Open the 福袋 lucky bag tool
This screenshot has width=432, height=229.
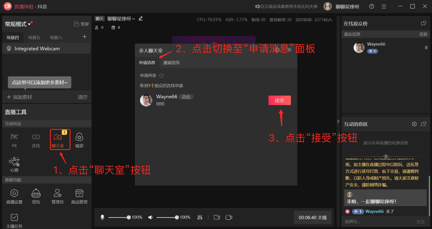79,140
